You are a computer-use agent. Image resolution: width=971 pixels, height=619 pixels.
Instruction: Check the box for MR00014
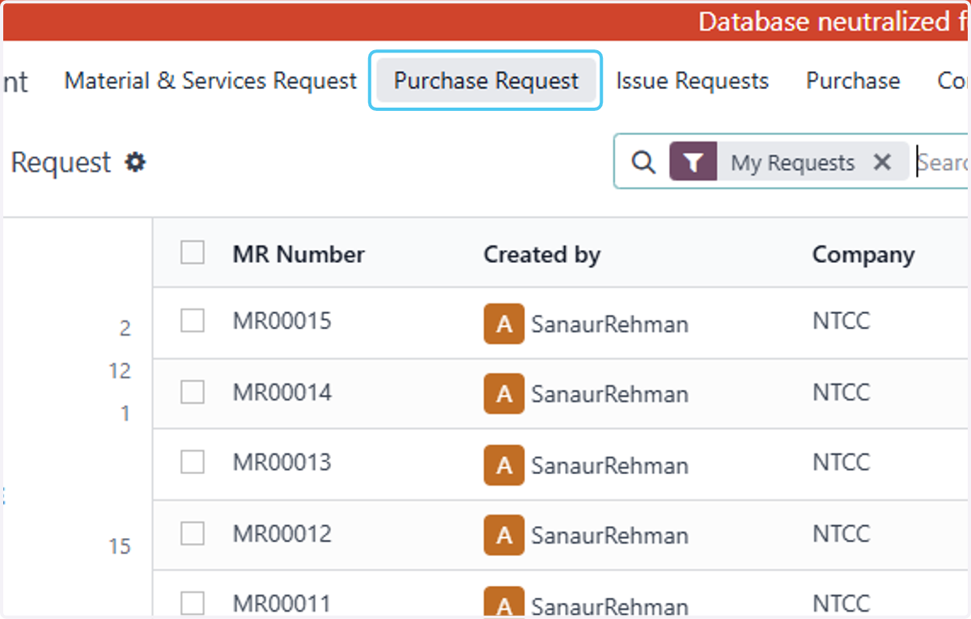point(193,392)
